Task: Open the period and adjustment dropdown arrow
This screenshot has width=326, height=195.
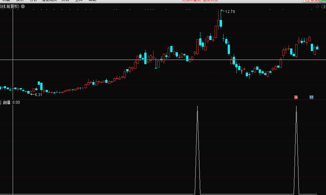Action: (23, 6)
